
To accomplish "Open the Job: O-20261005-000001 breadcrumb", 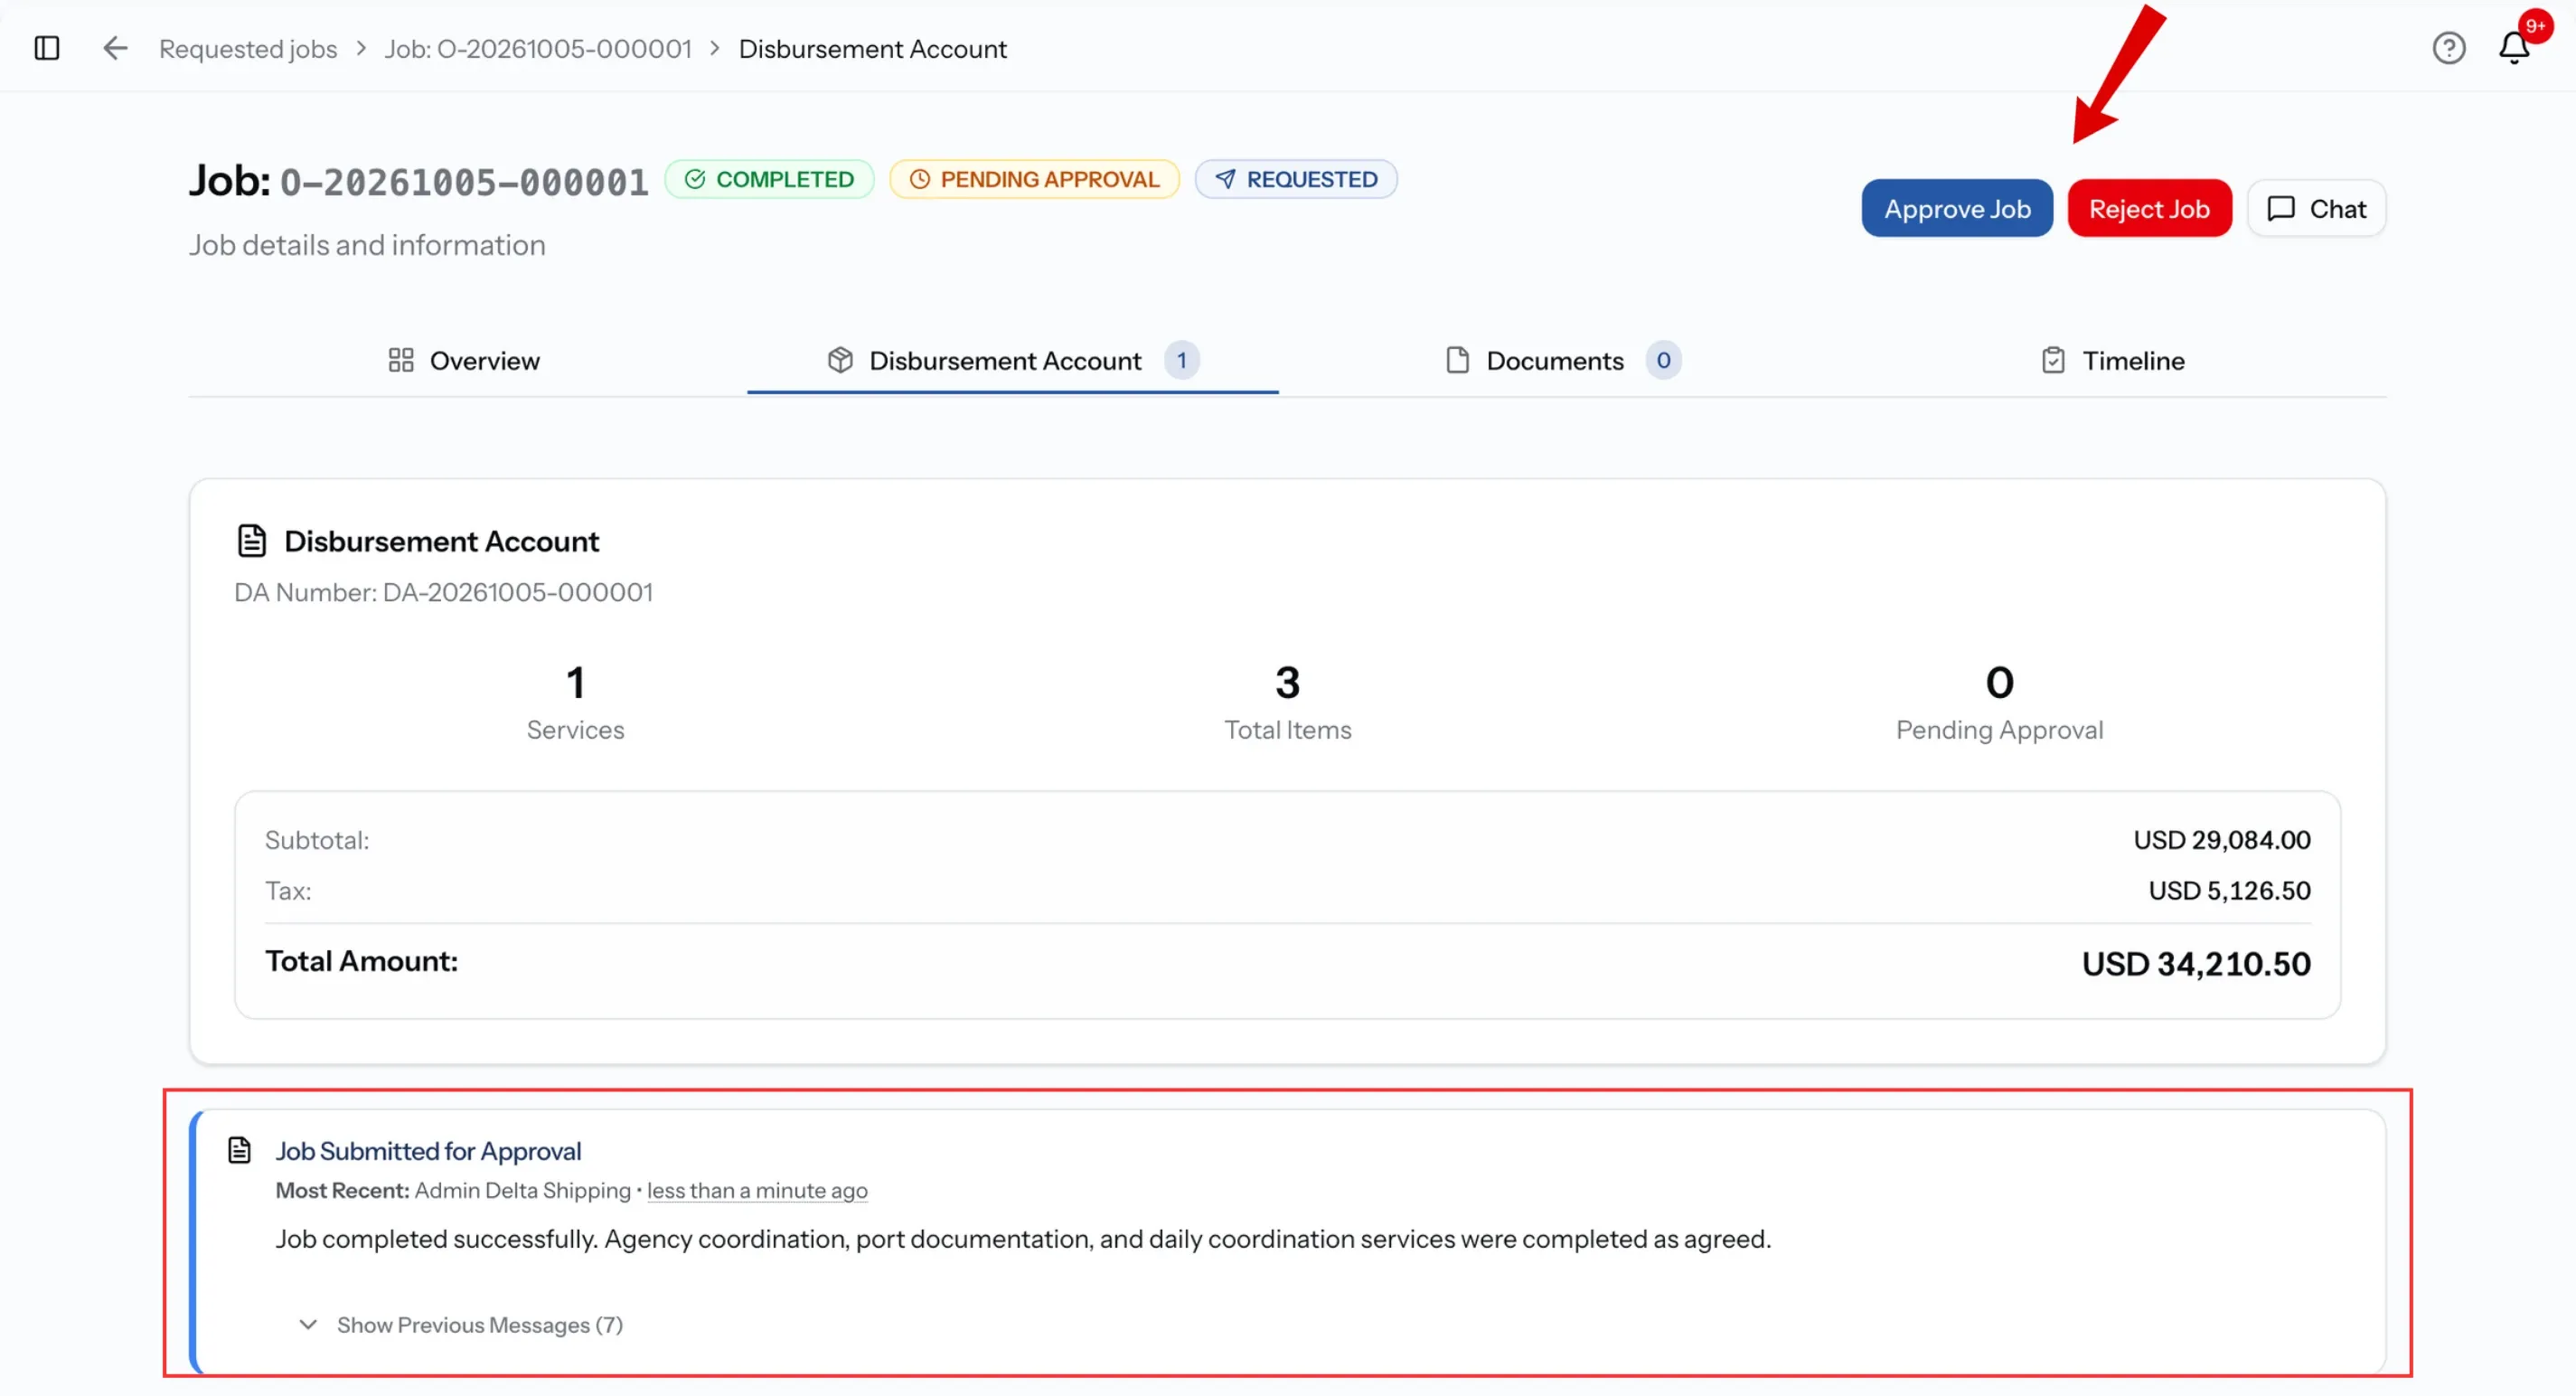I will coord(538,49).
